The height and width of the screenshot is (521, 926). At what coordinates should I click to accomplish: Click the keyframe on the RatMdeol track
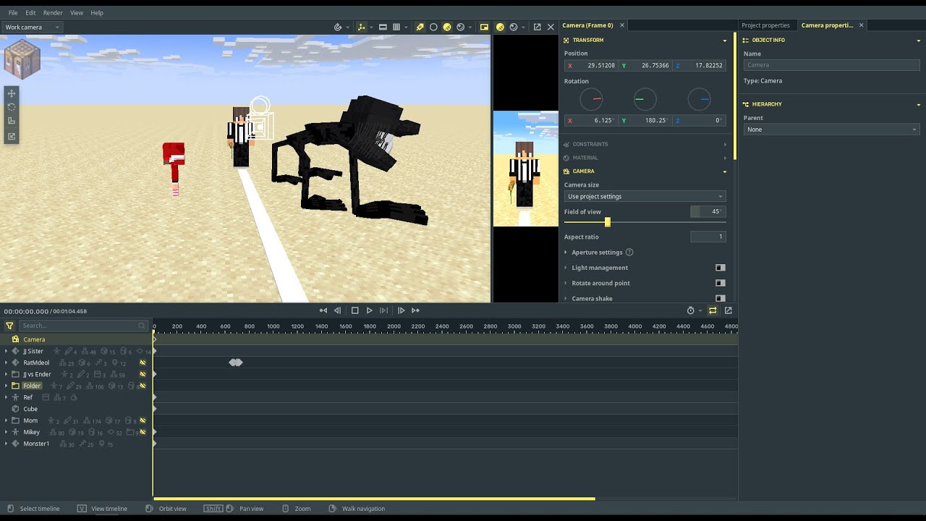[236, 363]
